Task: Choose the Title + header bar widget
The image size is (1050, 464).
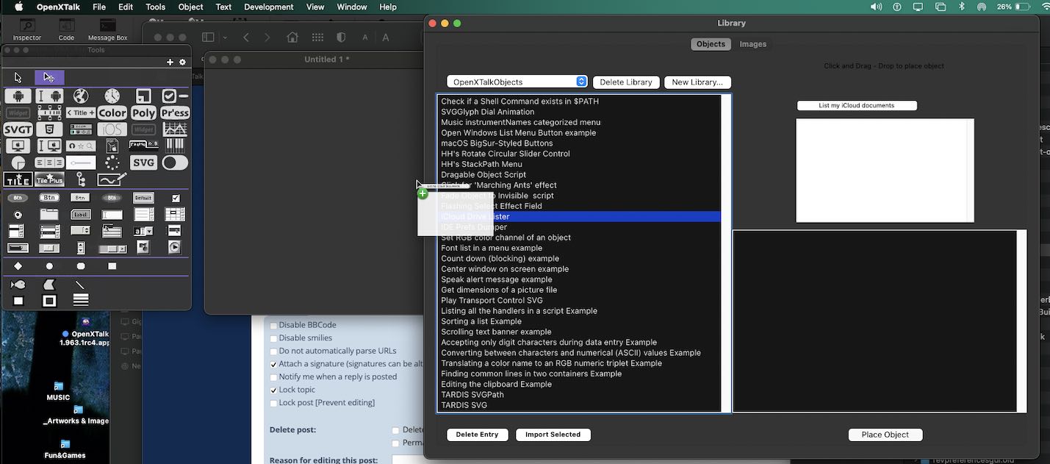Action: click(81, 113)
